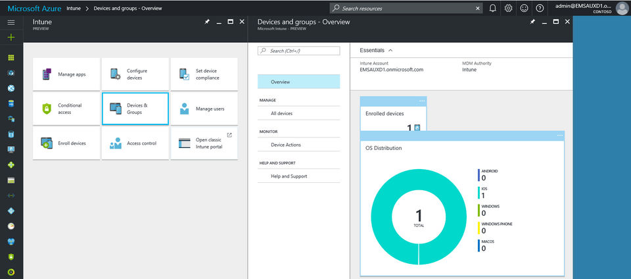Select All devices in the menu
The height and width of the screenshot is (279, 631).
pyautogui.click(x=281, y=113)
